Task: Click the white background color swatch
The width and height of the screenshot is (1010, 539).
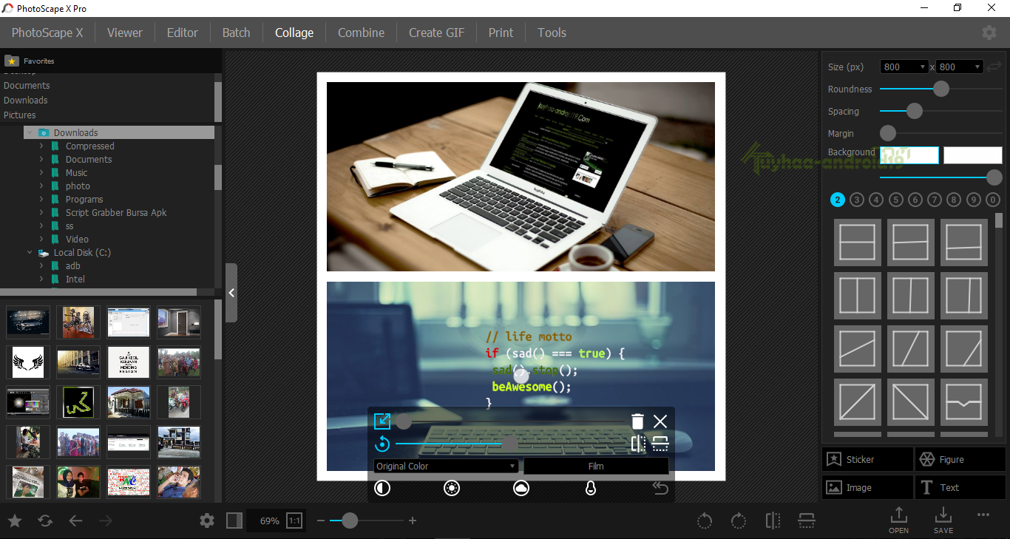Action: [x=972, y=155]
